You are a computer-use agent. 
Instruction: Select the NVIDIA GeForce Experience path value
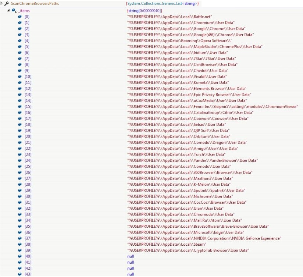click(x=204, y=238)
